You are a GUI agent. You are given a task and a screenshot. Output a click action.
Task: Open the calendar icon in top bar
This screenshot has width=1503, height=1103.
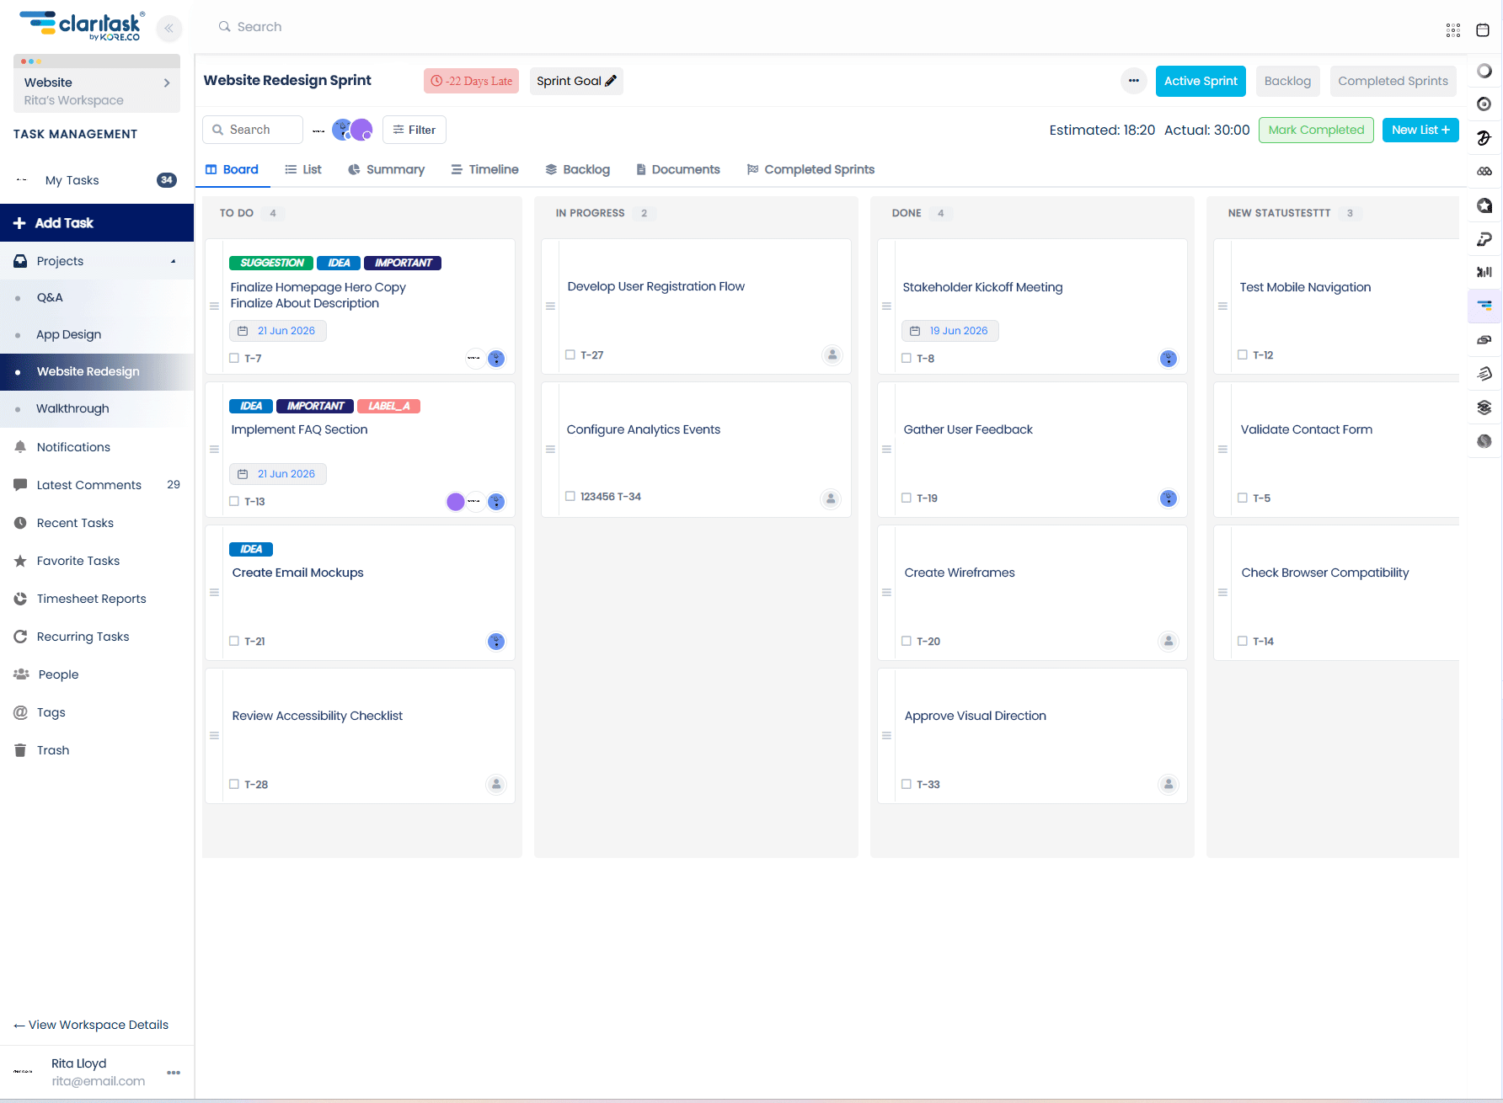tap(1483, 30)
